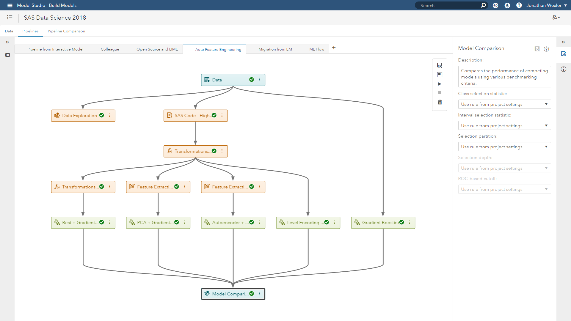Open the recent items clock icon

click(495, 5)
